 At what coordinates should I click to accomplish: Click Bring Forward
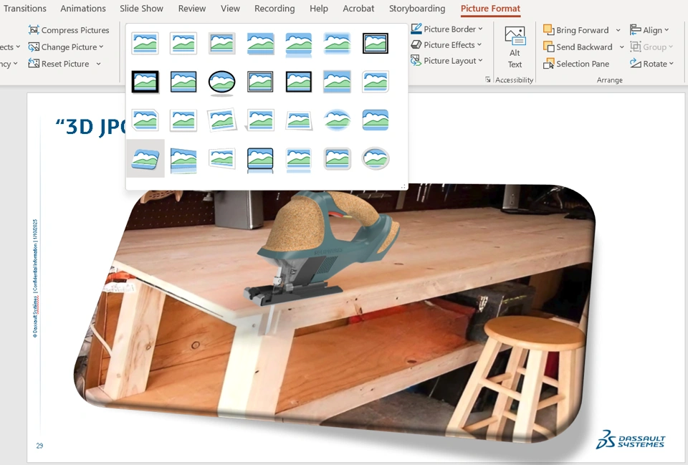click(576, 30)
